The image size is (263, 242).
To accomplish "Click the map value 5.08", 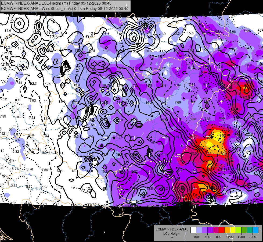I will tap(232, 31).
